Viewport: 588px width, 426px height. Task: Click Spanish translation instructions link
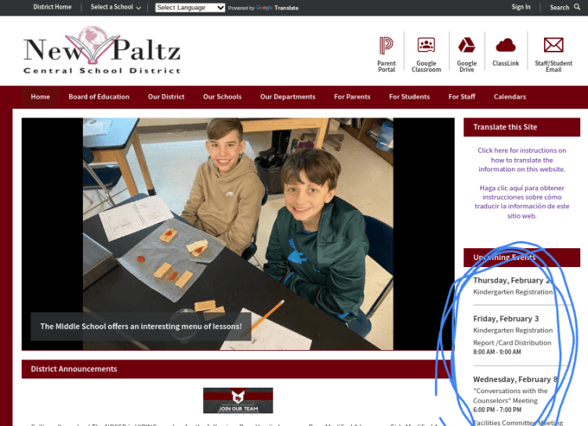coord(521,201)
